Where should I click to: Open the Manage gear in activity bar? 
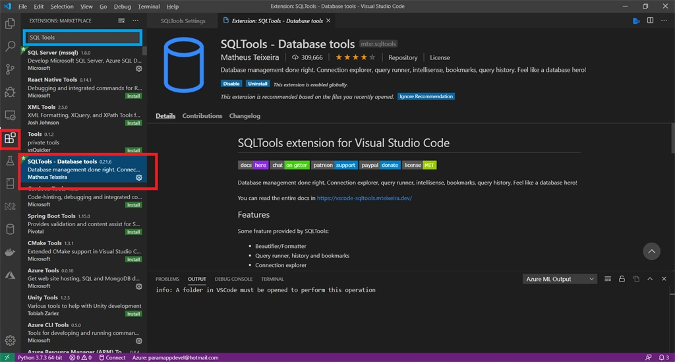[x=10, y=340]
